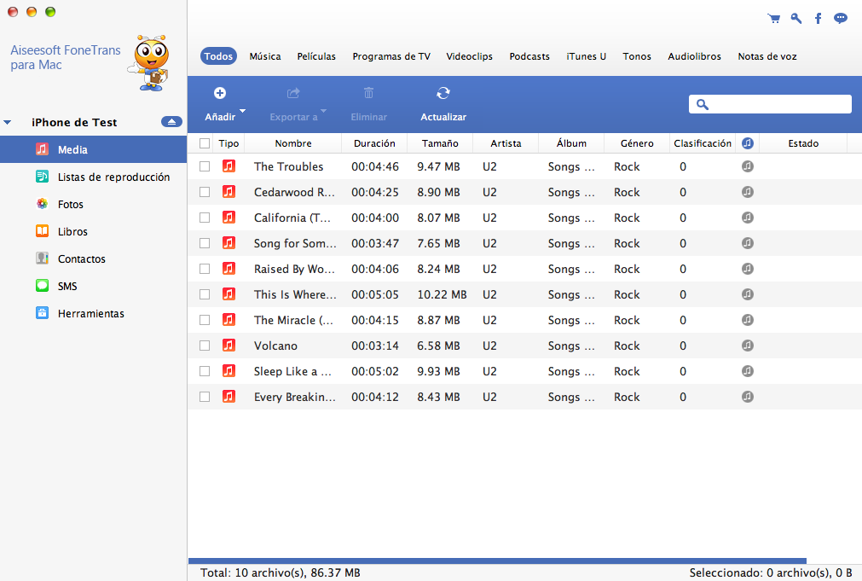Switch to the Música tab

[x=265, y=56]
